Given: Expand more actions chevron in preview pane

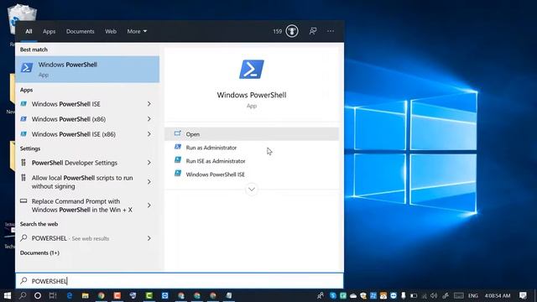Looking at the screenshot, I should (252, 190).
